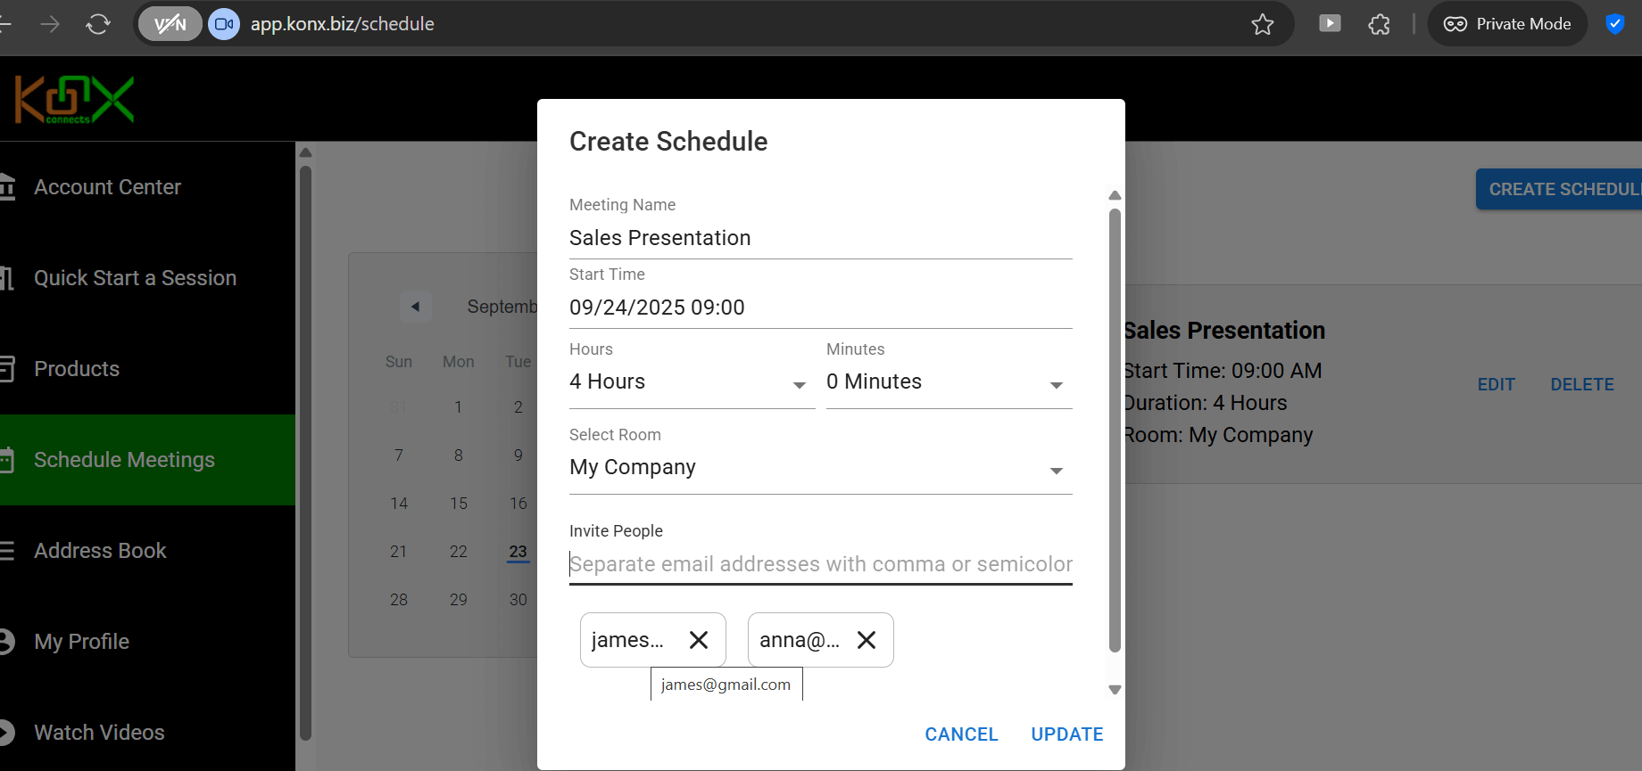The height and width of the screenshot is (771, 1642).
Task: Click the bookmark star icon
Action: pyautogui.click(x=1263, y=24)
